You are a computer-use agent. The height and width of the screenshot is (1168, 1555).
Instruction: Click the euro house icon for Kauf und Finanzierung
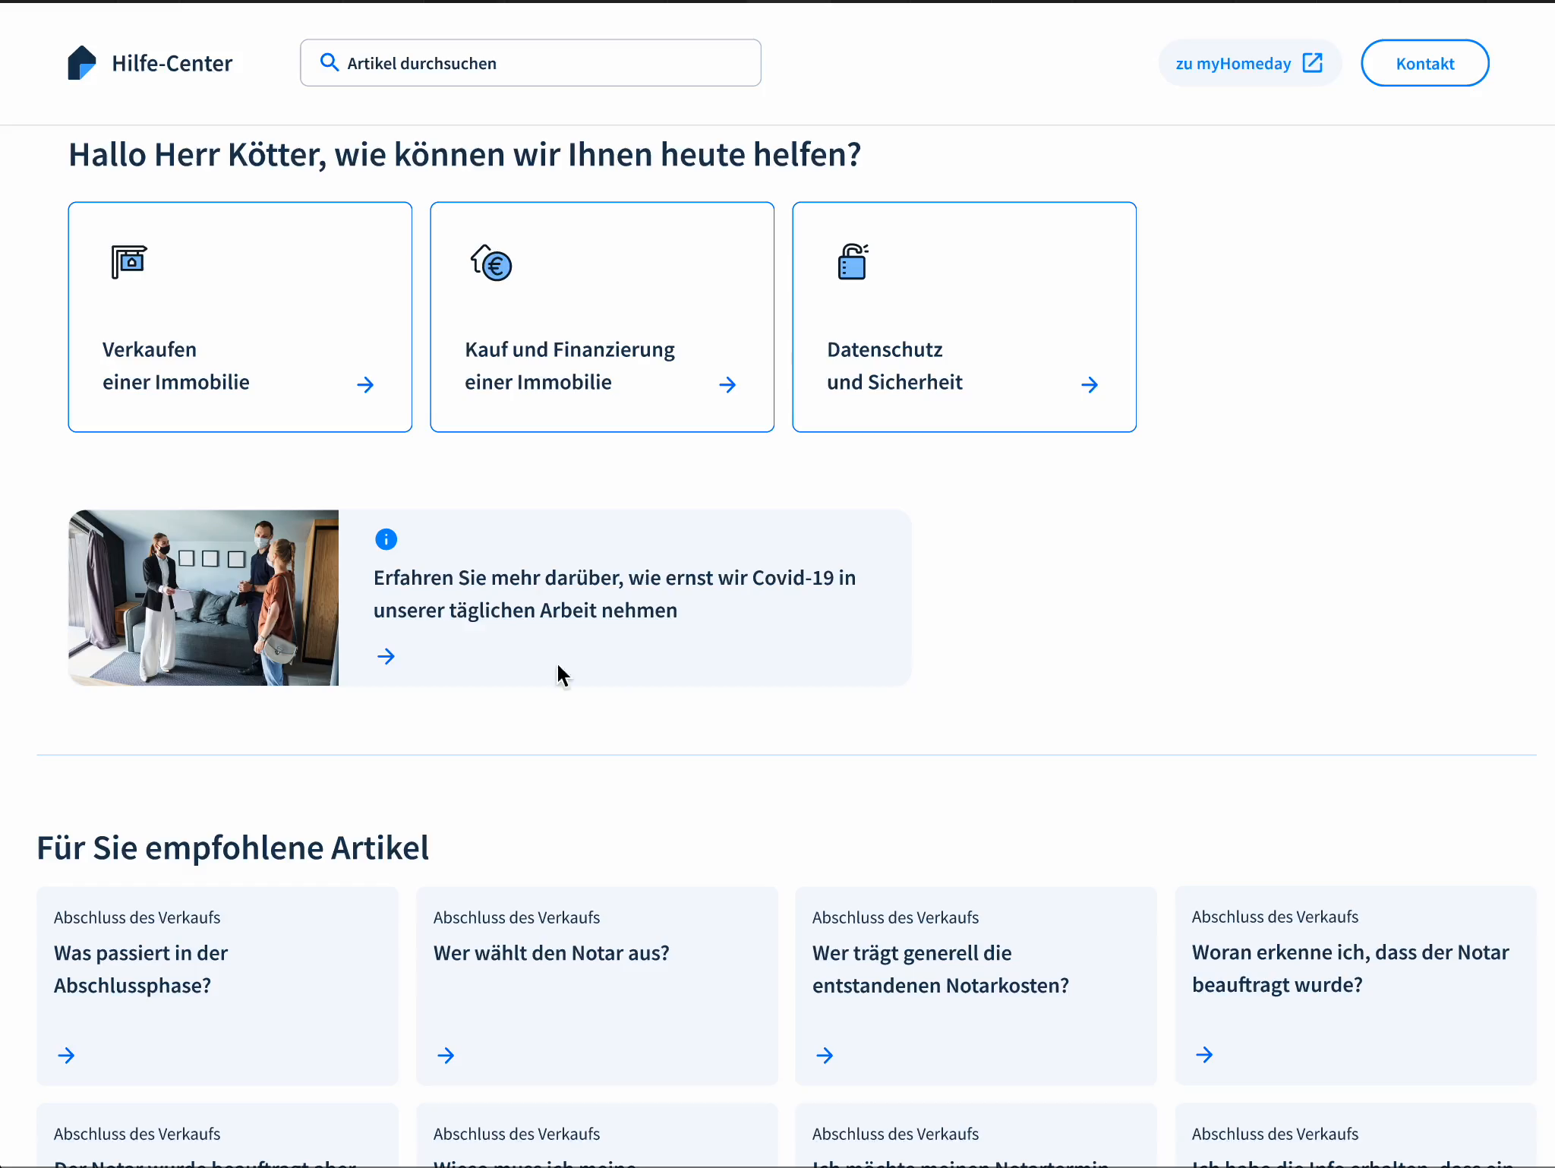491,263
